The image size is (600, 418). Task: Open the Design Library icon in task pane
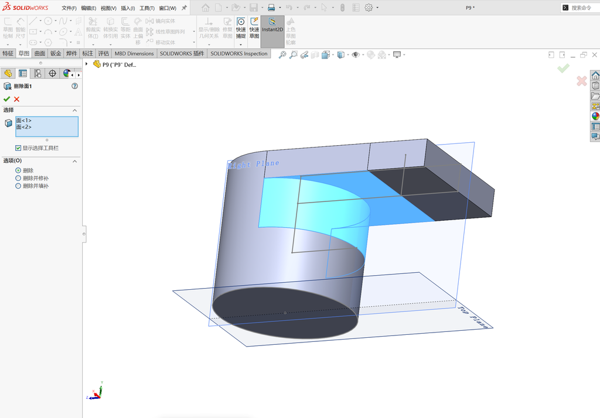point(595,85)
